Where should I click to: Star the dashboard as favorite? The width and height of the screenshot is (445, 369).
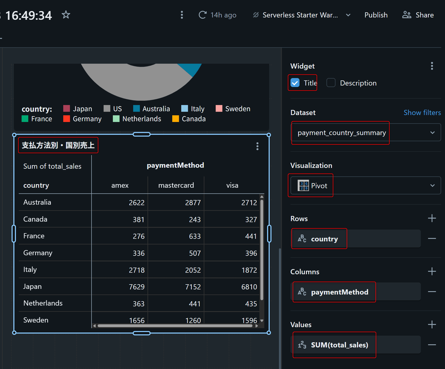tap(66, 15)
